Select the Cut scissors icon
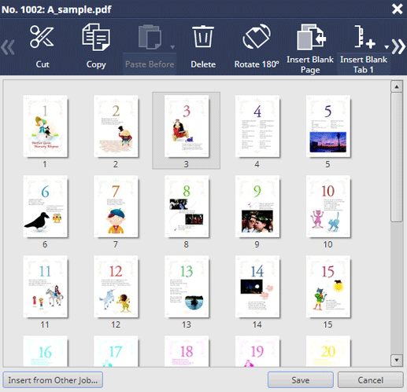The image size is (407, 392). click(x=42, y=37)
